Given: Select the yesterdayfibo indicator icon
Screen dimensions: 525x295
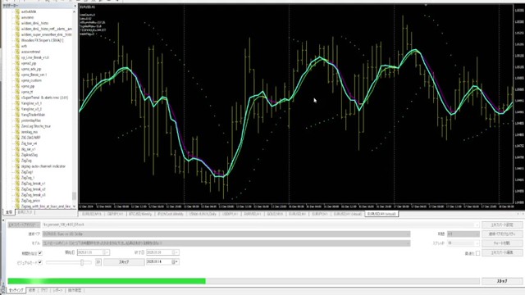Looking at the screenshot, I should (18, 120).
